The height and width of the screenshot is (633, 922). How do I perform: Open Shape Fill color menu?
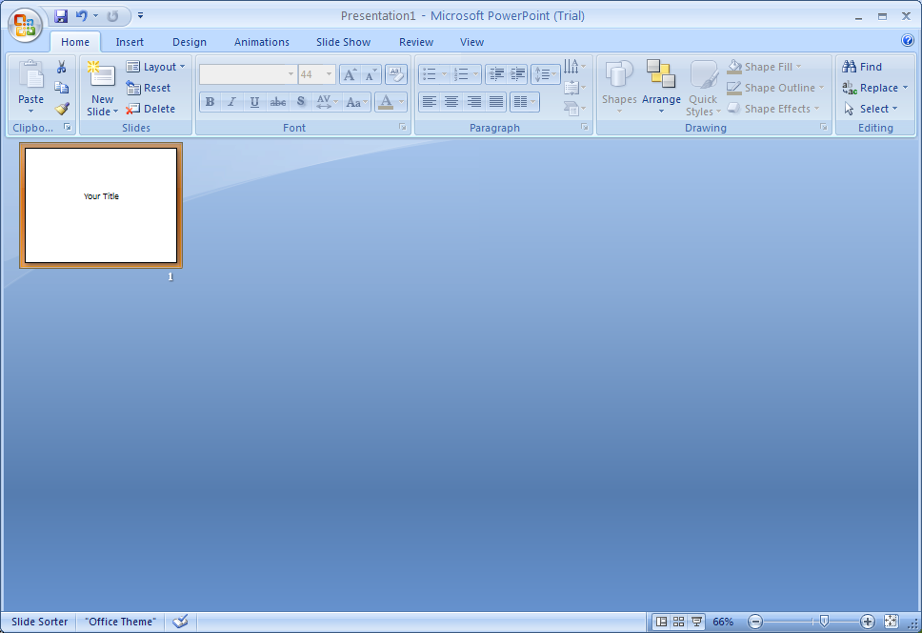764,67
